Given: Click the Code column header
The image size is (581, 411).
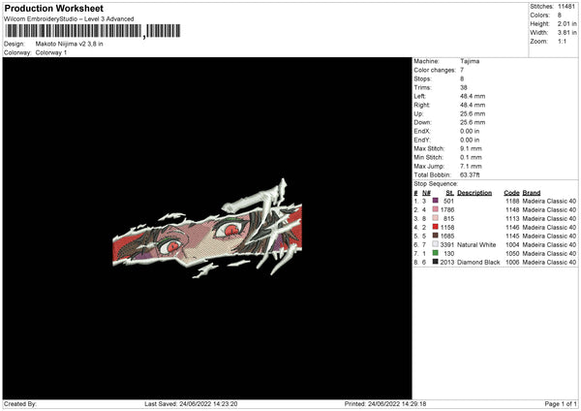Looking at the screenshot, I should (x=511, y=193).
